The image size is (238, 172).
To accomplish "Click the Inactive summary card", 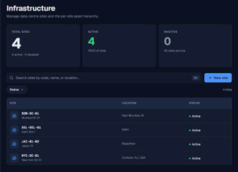I will coord(195,46).
